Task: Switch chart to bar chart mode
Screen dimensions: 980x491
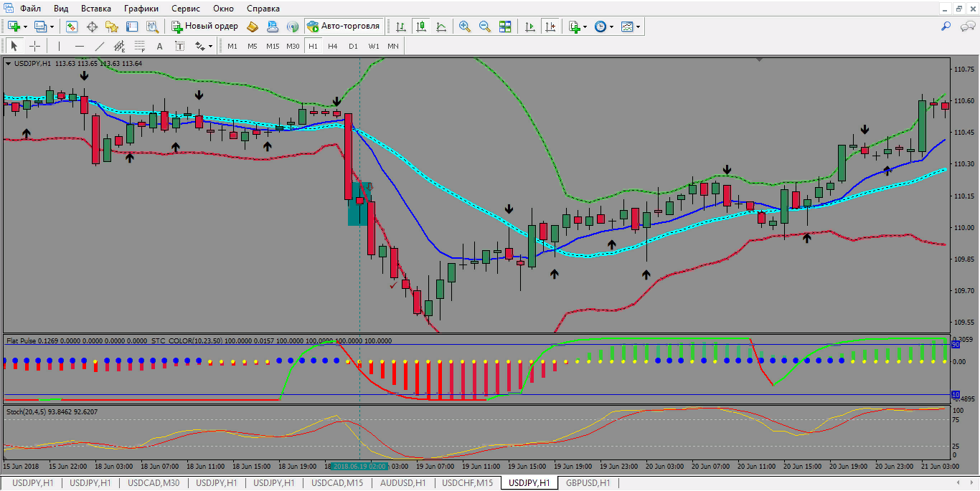Action: 401,27
